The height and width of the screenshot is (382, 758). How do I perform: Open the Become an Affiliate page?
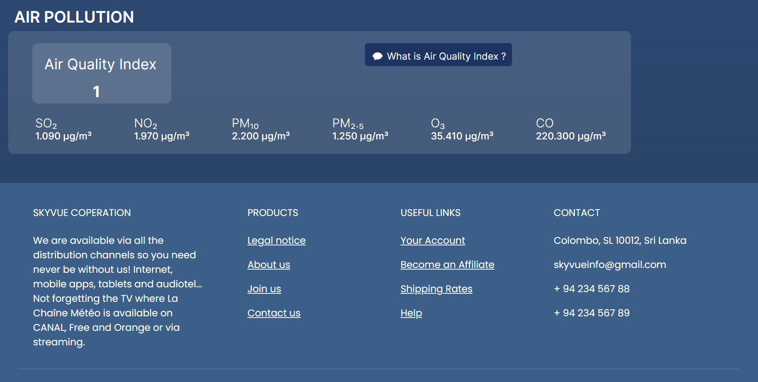click(447, 265)
